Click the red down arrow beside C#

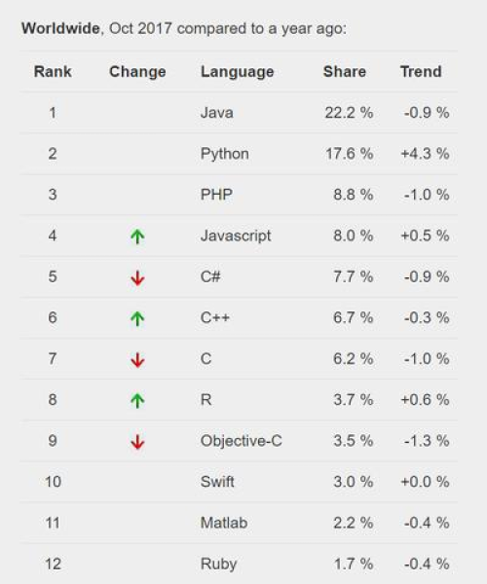137,277
